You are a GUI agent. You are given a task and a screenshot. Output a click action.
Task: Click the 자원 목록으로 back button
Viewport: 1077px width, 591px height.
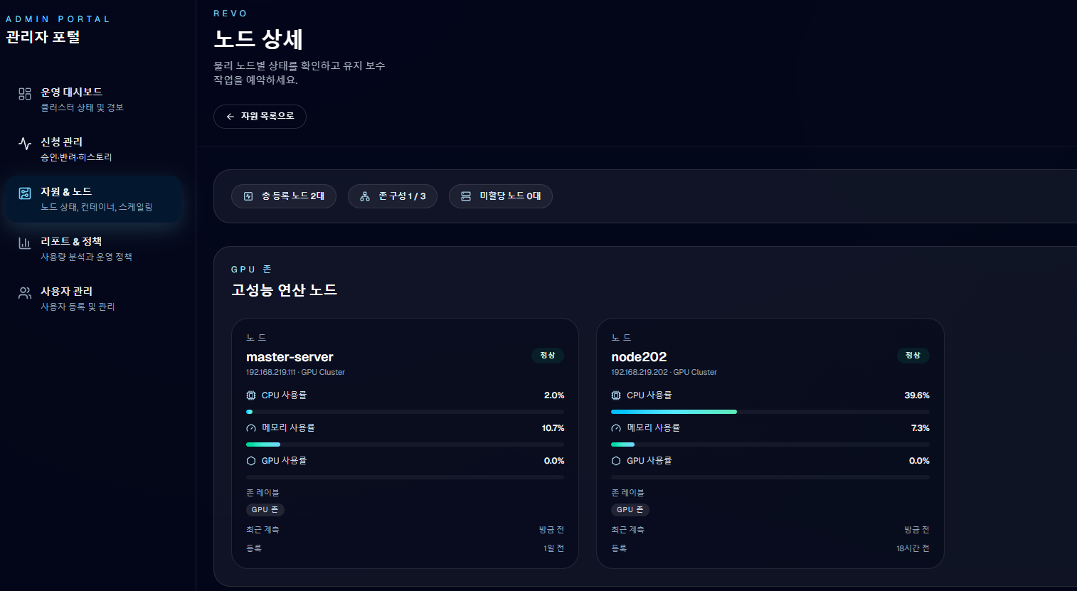[260, 116]
